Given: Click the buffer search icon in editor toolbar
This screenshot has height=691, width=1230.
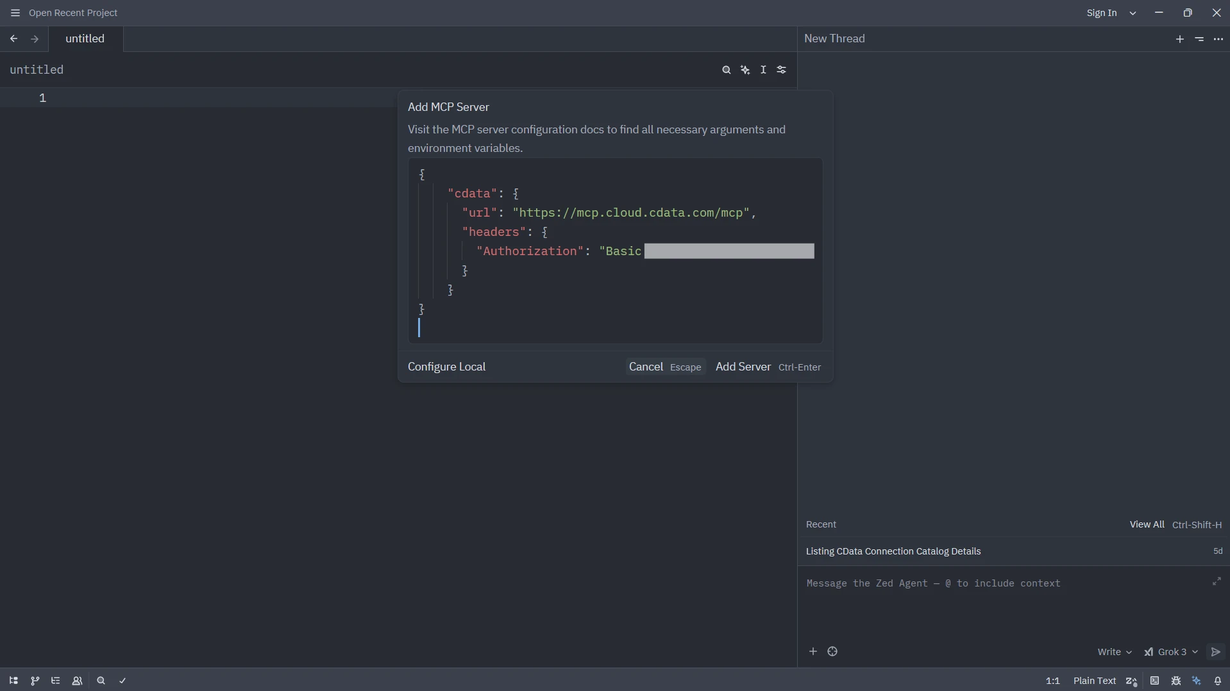Looking at the screenshot, I should click(x=726, y=70).
